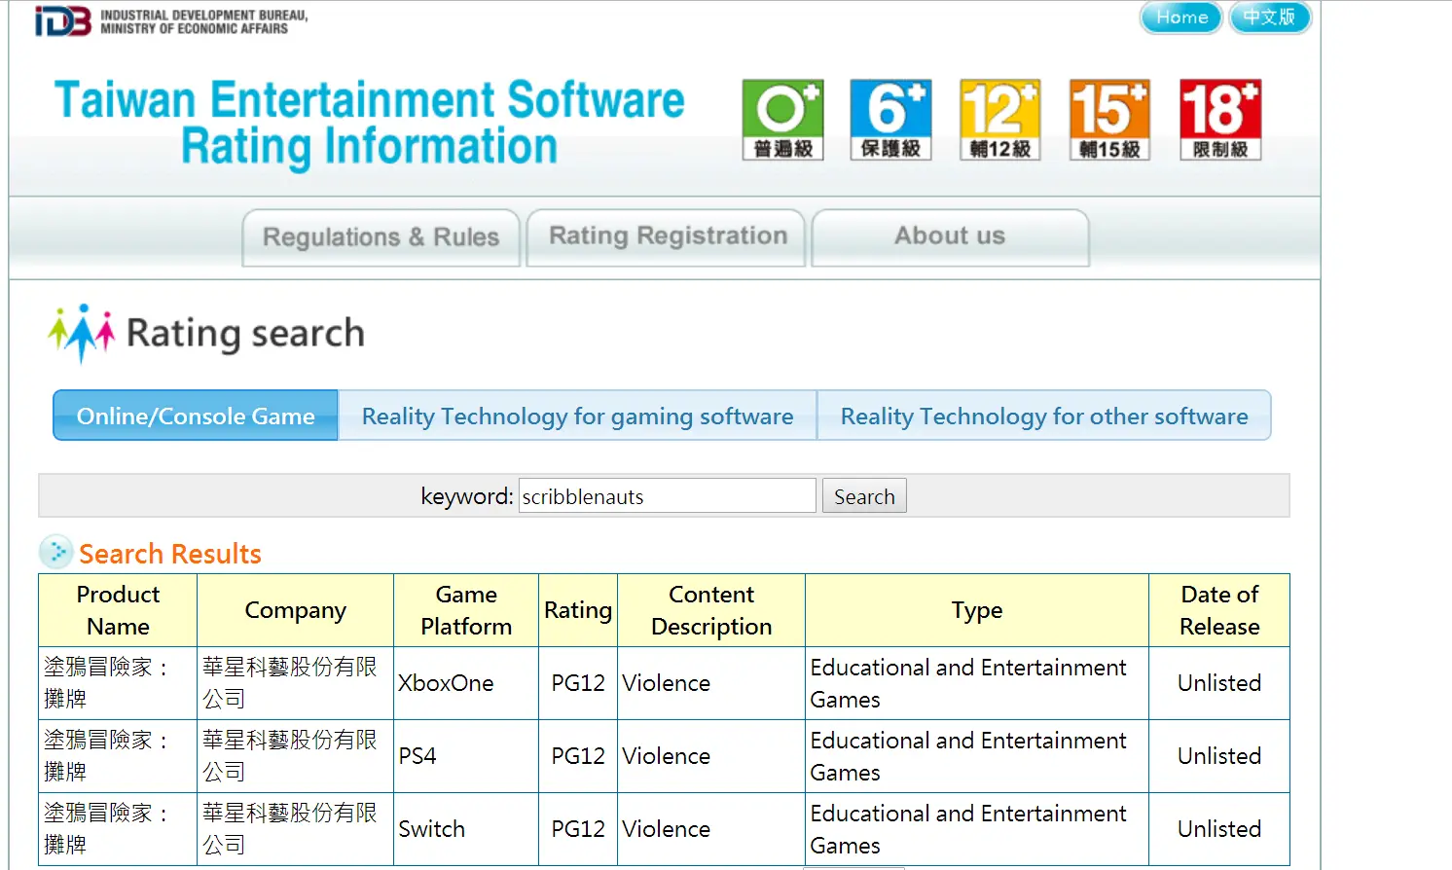Select the orange 15+ rating icon
Screen dimensions: 1452x870
click(1109, 120)
